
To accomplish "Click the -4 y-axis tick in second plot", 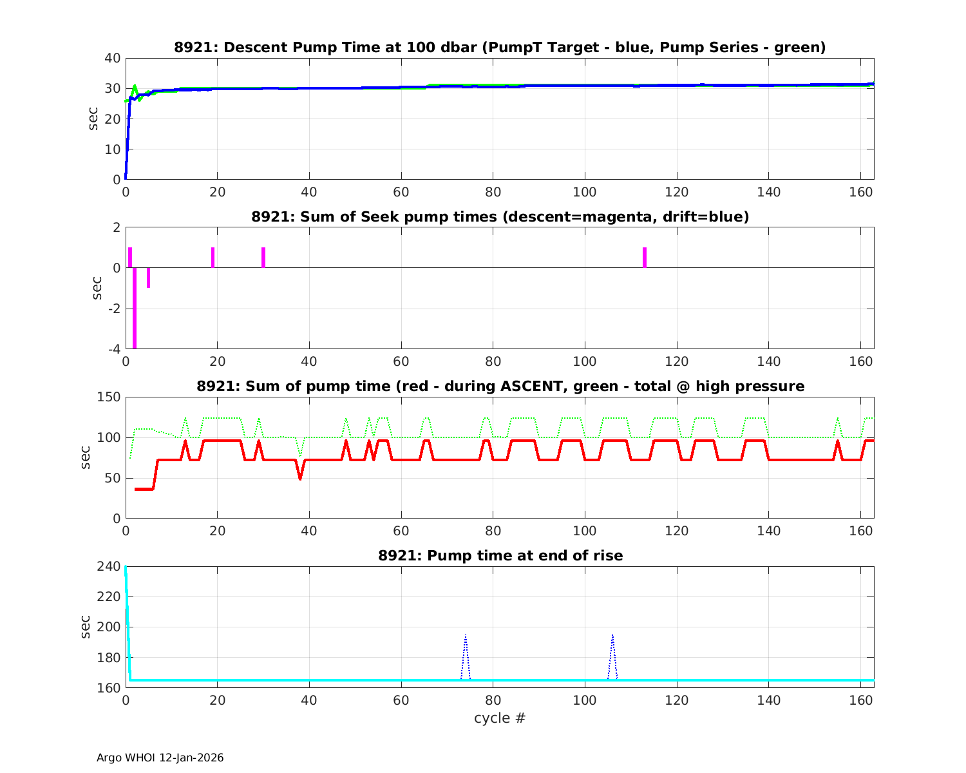I will (x=114, y=349).
